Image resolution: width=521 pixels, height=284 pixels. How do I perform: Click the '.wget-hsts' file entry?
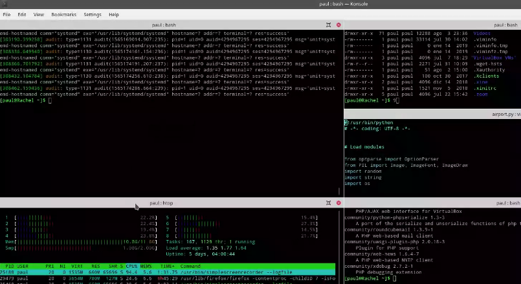487,64
